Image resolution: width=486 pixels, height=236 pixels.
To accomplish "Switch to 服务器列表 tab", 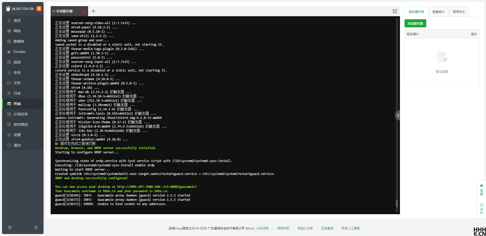I will pos(416,12).
